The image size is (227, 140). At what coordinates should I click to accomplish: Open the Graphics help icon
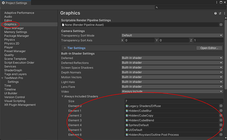click(x=215, y=14)
